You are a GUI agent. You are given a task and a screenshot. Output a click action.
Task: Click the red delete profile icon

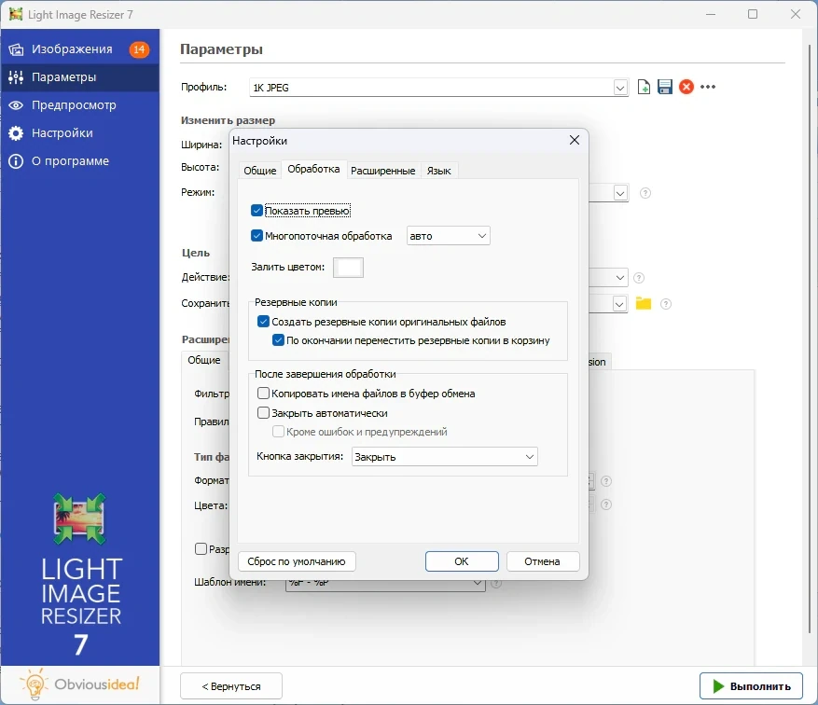pos(686,87)
